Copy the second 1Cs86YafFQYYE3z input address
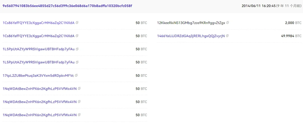The image size is (303, 125). click(77, 36)
